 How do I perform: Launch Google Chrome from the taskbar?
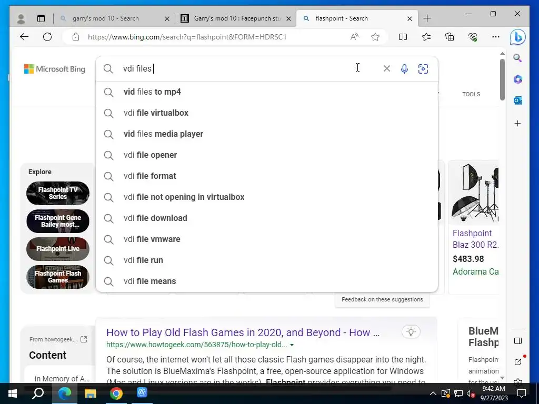(116, 393)
